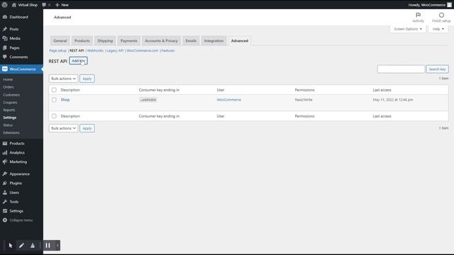Screen dimensions: 454x255
Task: Switch to the Payments settings tab
Action: 129,41
